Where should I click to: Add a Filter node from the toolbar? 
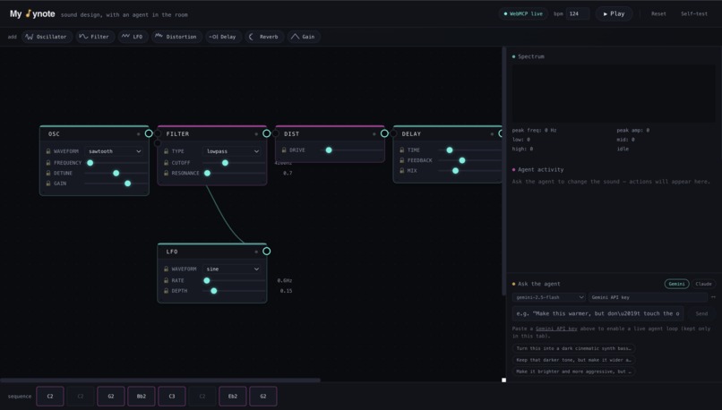coord(94,37)
